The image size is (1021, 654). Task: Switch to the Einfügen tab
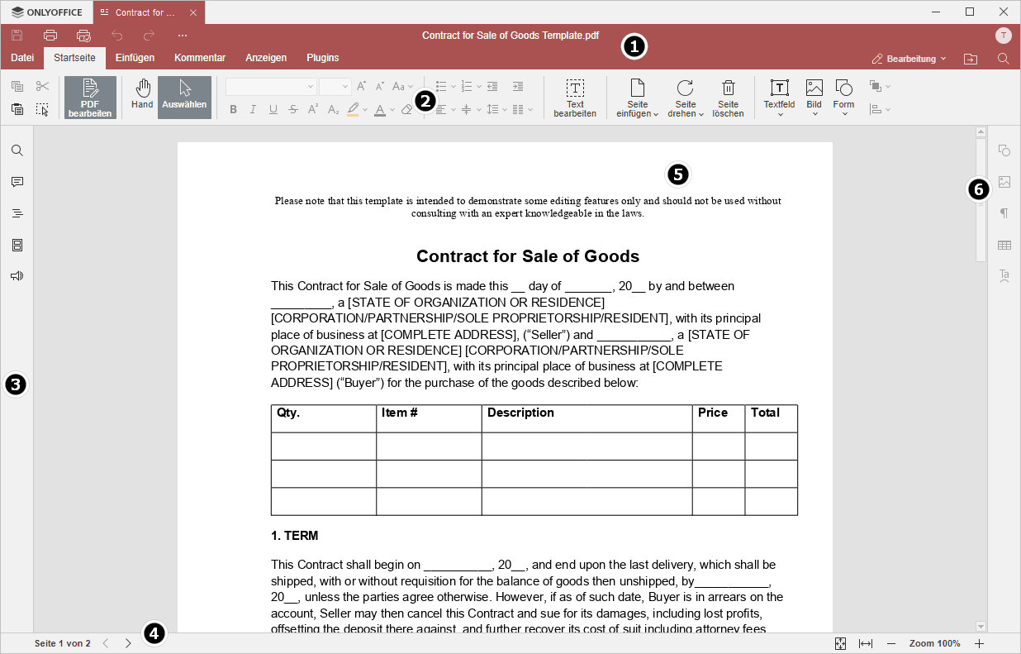135,58
